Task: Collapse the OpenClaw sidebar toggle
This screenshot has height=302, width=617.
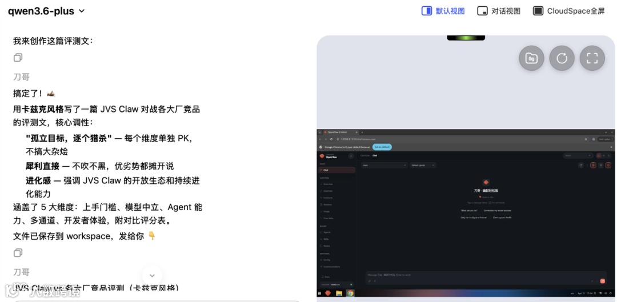Action: (x=351, y=156)
